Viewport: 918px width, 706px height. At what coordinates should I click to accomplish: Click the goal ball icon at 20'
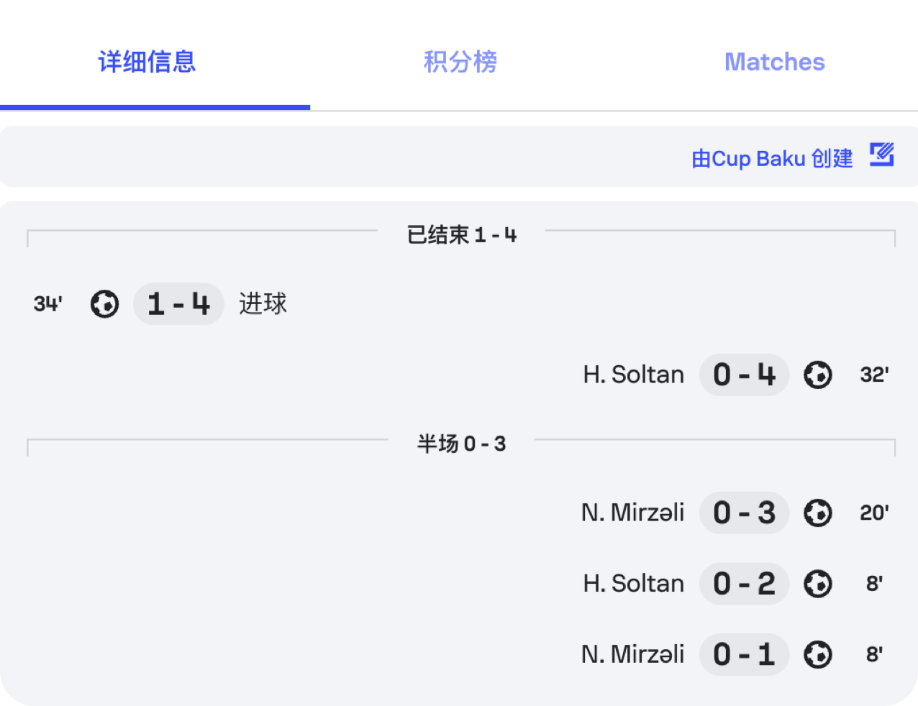point(818,513)
